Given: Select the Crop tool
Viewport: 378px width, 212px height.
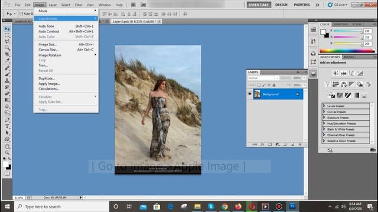Looking at the screenshot, I should (7, 54).
